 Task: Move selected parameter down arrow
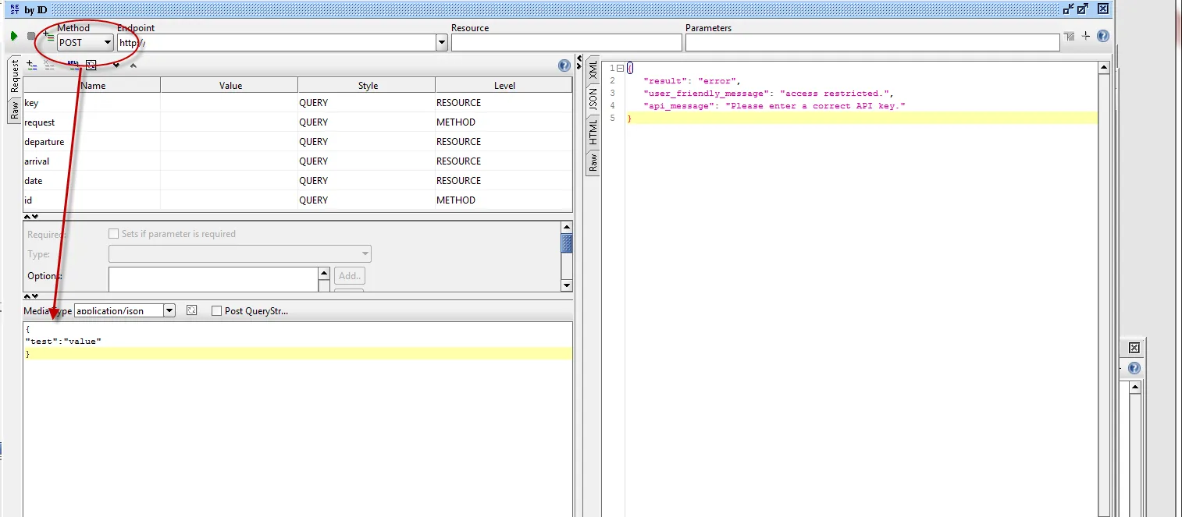tap(116, 66)
